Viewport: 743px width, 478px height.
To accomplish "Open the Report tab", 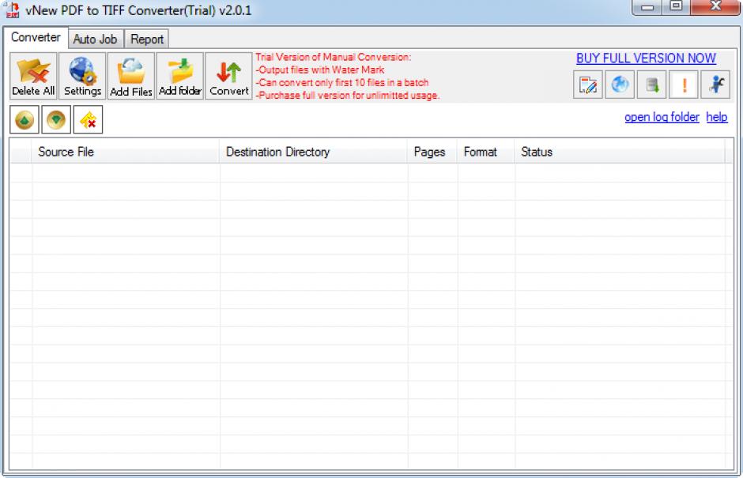I will click(x=147, y=40).
